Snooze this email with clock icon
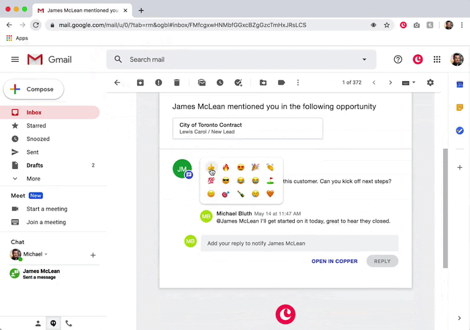The width and height of the screenshot is (470, 330). point(220,82)
